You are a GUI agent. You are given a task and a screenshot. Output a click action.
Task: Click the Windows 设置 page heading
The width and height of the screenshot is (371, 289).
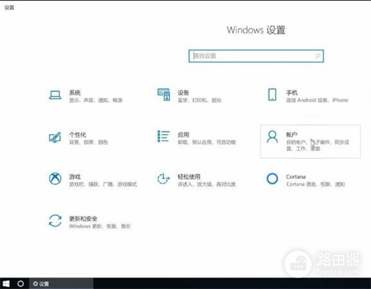[x=256, y=30]
